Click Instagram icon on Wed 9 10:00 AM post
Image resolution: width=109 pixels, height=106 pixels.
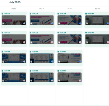24,42
